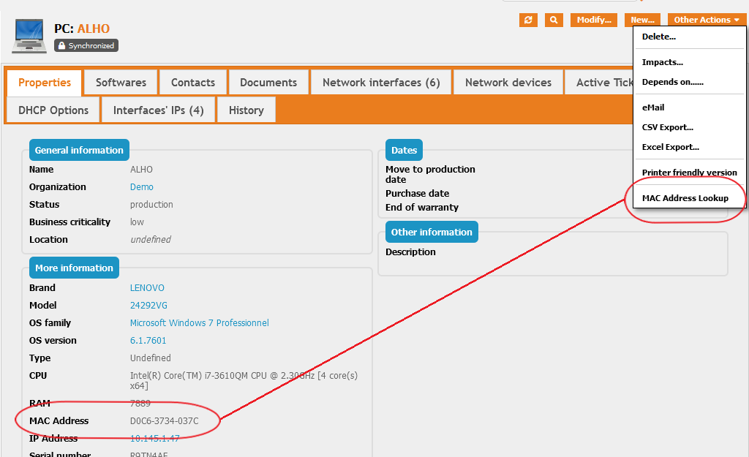
Task: Click the Synchronized lock badge
Action: (x=86, y=45)
